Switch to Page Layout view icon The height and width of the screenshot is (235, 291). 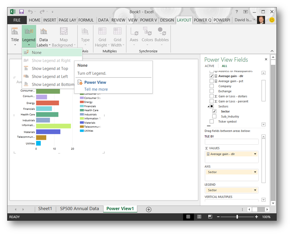(199, 217)
